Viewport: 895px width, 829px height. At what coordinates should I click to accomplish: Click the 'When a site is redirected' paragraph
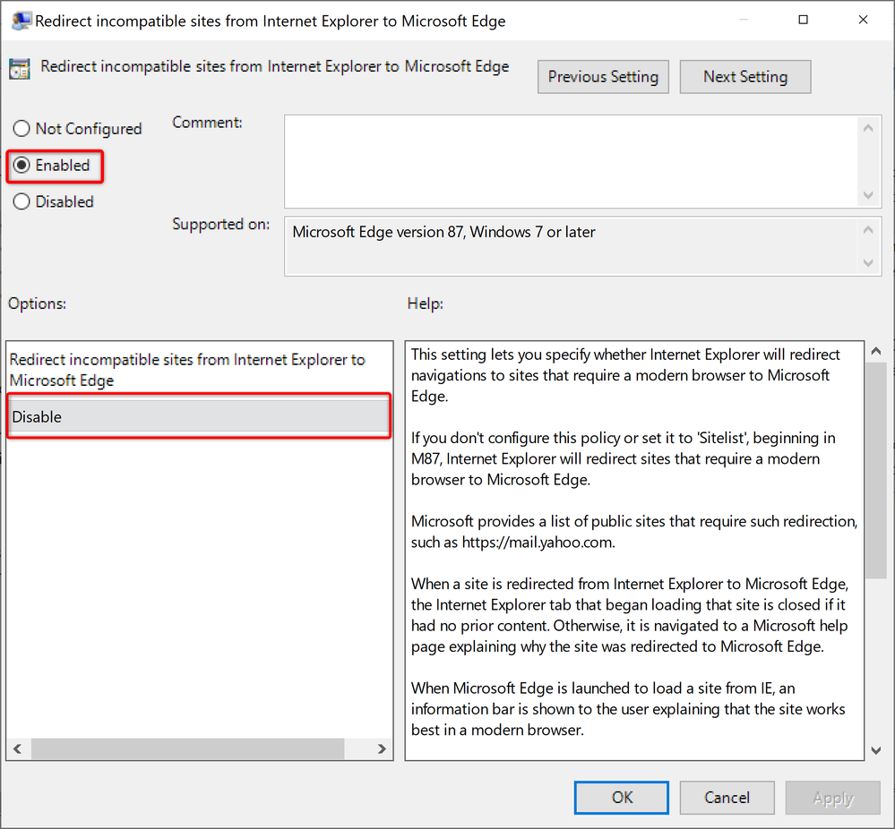[x=630, y=615]
